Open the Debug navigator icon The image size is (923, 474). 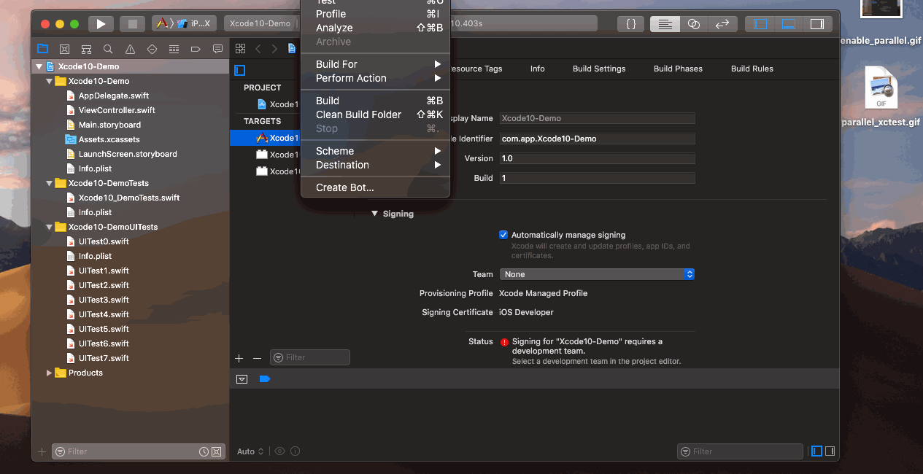(x=174, y=49)
